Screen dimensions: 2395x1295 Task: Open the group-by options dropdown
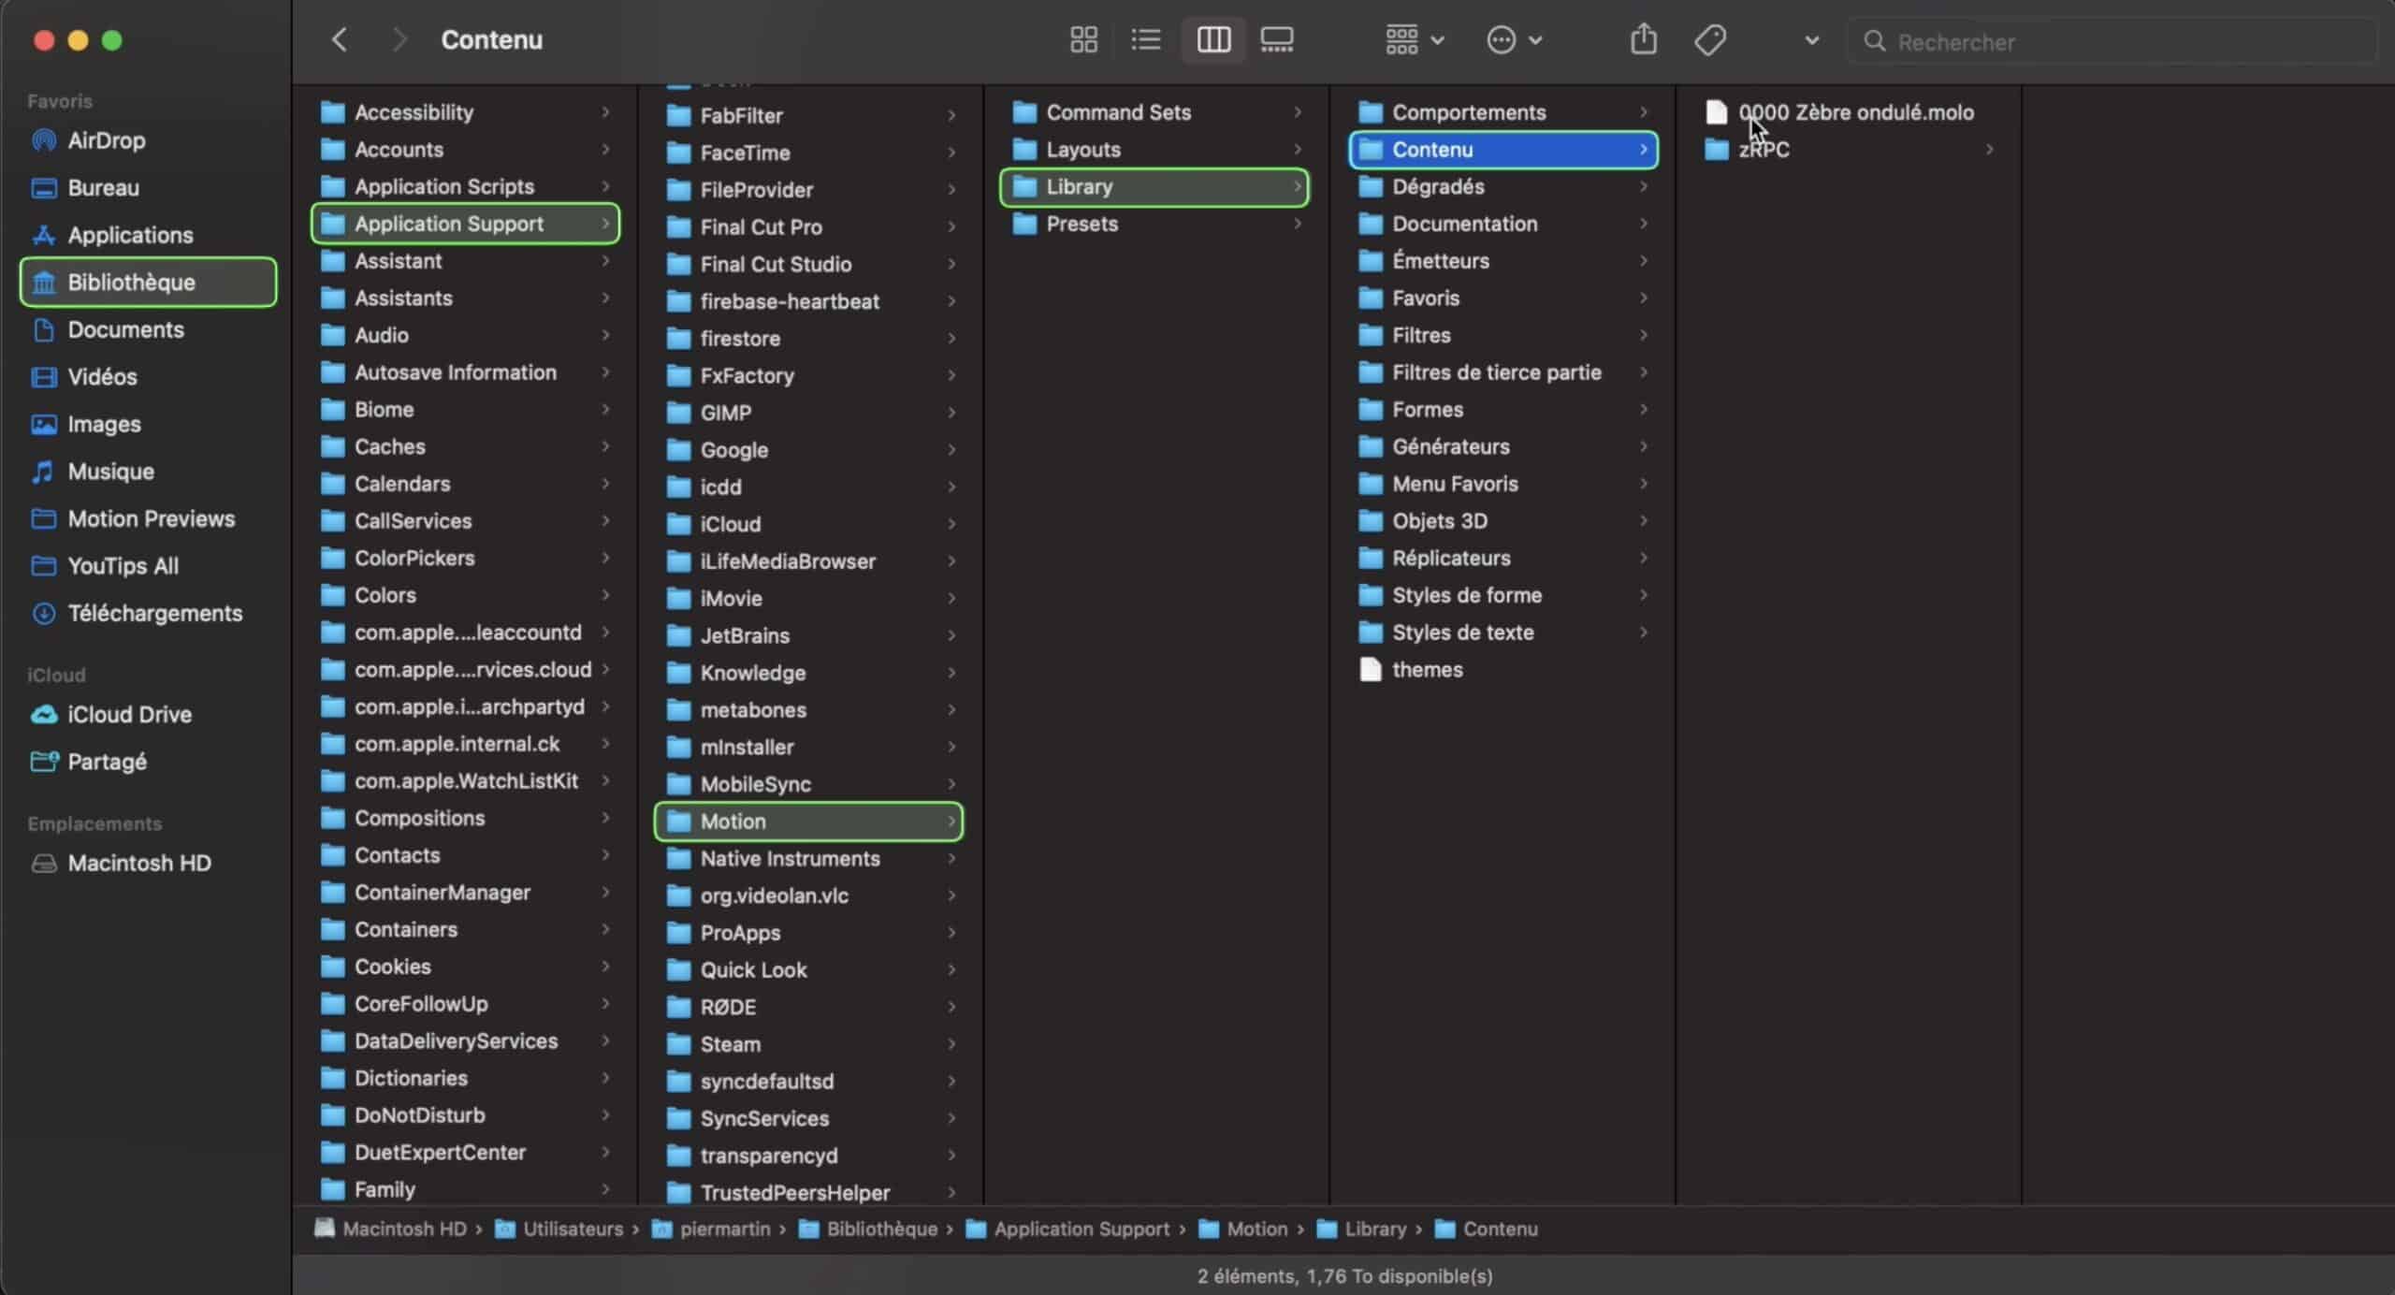click(x=1415, y=39)
